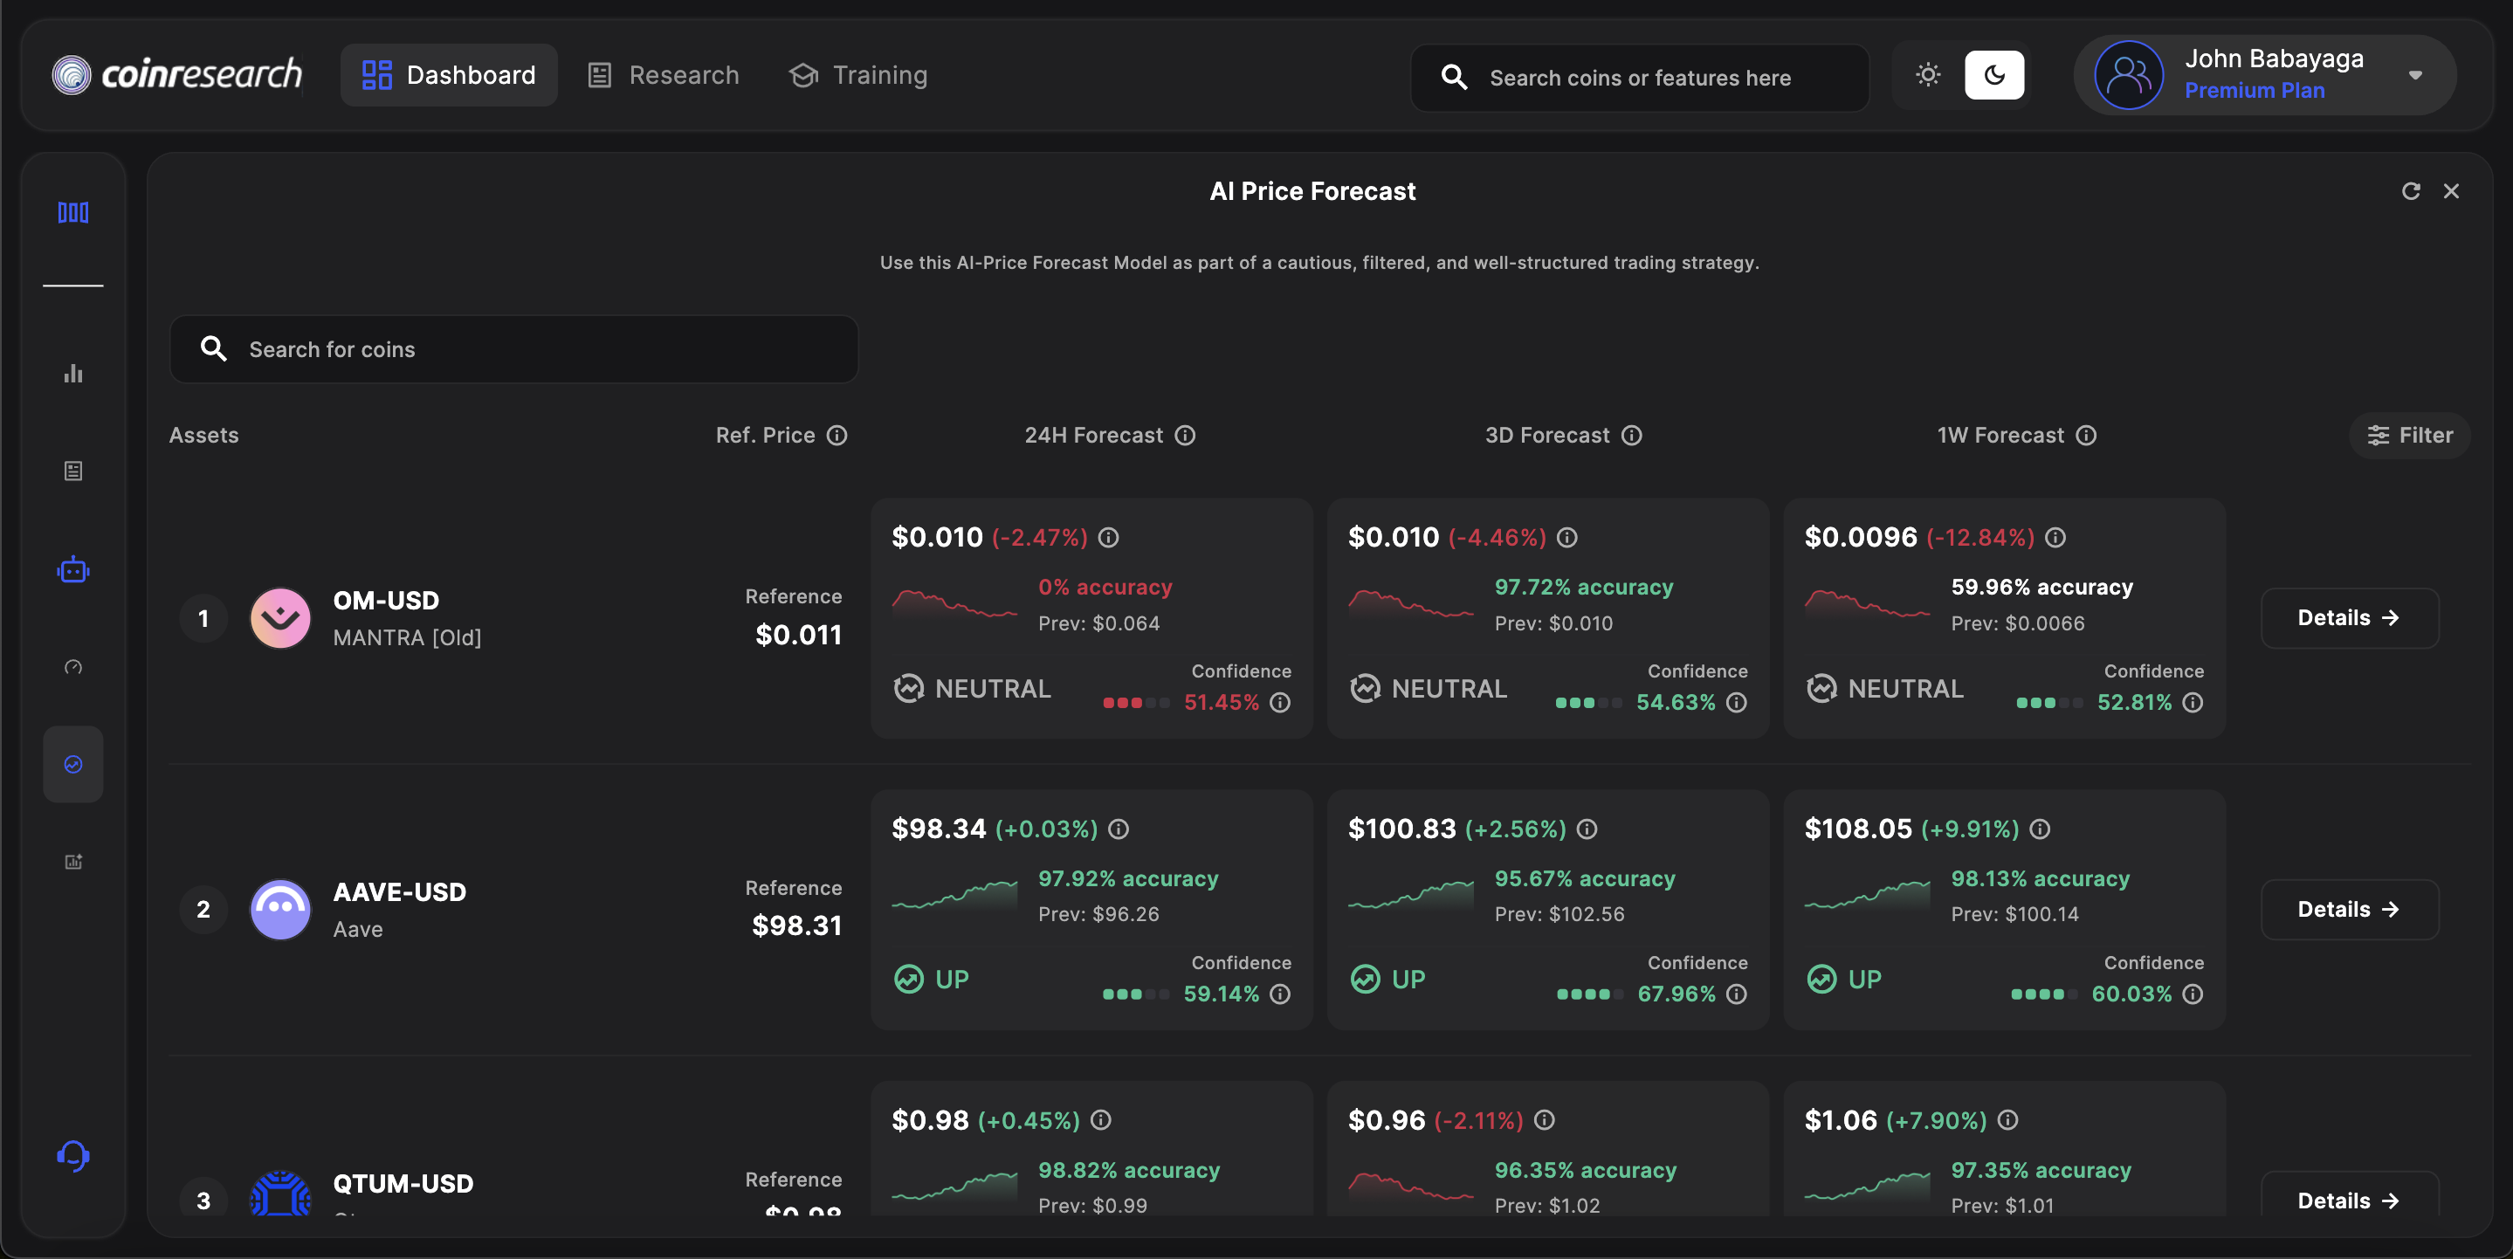Click the "98.13% accuracy" text
This screenshot has width=2513, height=1259.
point(2040,878)
